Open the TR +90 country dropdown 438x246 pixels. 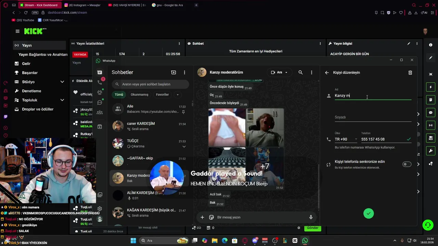[x=346, y=139]
